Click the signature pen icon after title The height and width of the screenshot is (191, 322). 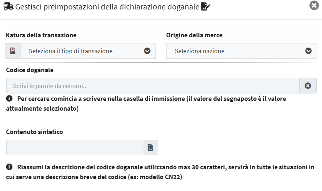tap(206, 6)
